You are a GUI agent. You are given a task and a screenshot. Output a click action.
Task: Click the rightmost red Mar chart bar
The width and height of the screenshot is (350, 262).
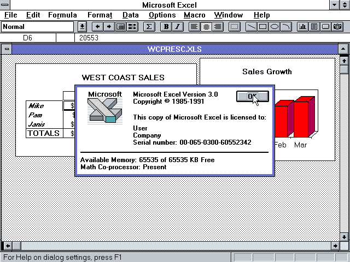301,119
